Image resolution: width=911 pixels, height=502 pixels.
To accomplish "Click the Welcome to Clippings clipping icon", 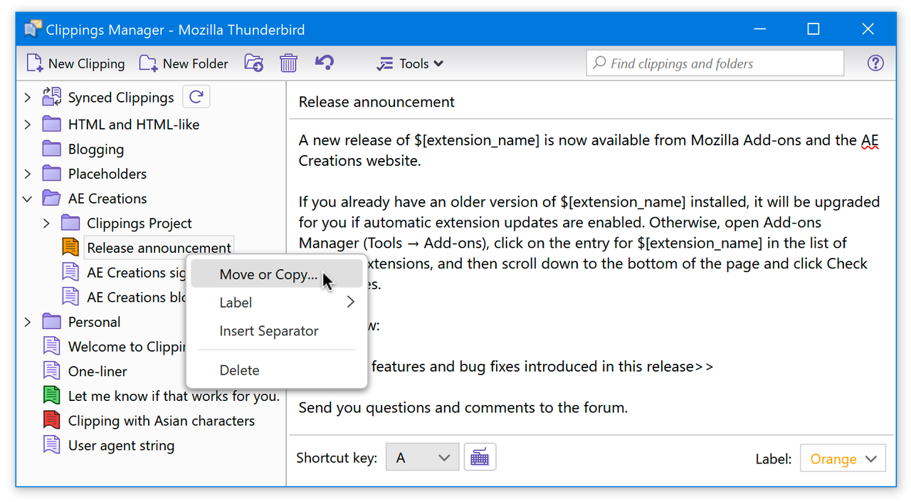I will (52, 346).
